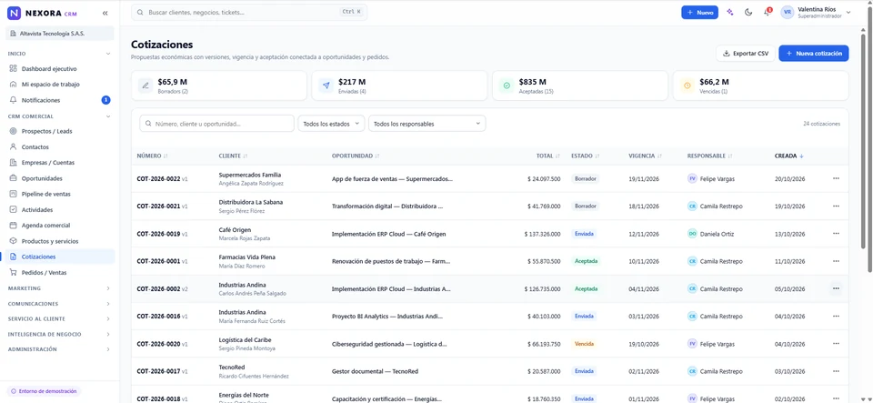Click the Actividades checkmark icon
Image resolution: width=873 pixels, height=403 pixels.
[14, 210]
